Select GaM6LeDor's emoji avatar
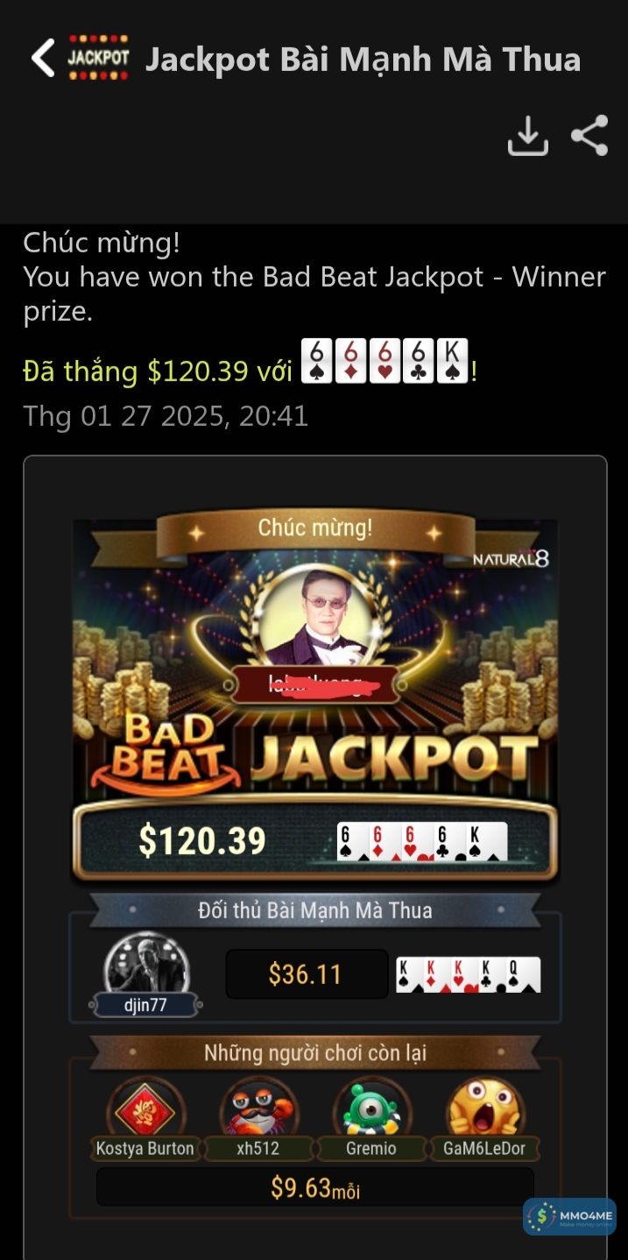Screen dimensions: 628x1260 click(484, 1108)
